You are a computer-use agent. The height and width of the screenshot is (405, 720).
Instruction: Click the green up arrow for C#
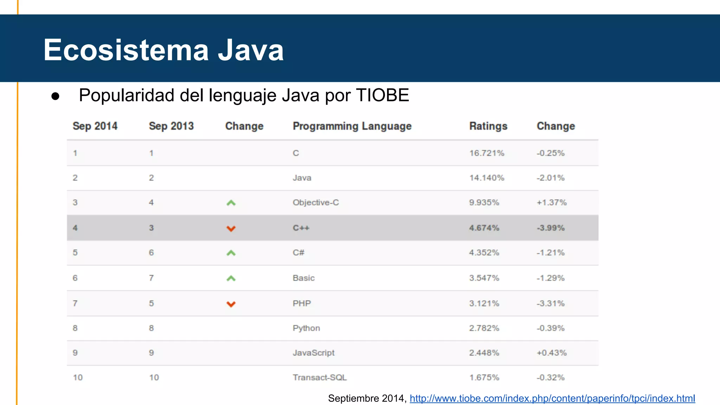231,253
